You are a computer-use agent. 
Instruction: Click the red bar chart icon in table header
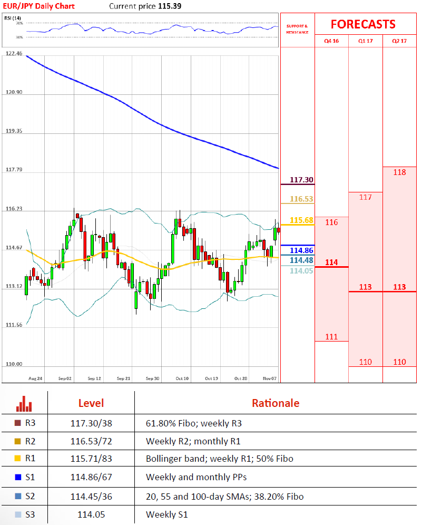click(24, 403)
